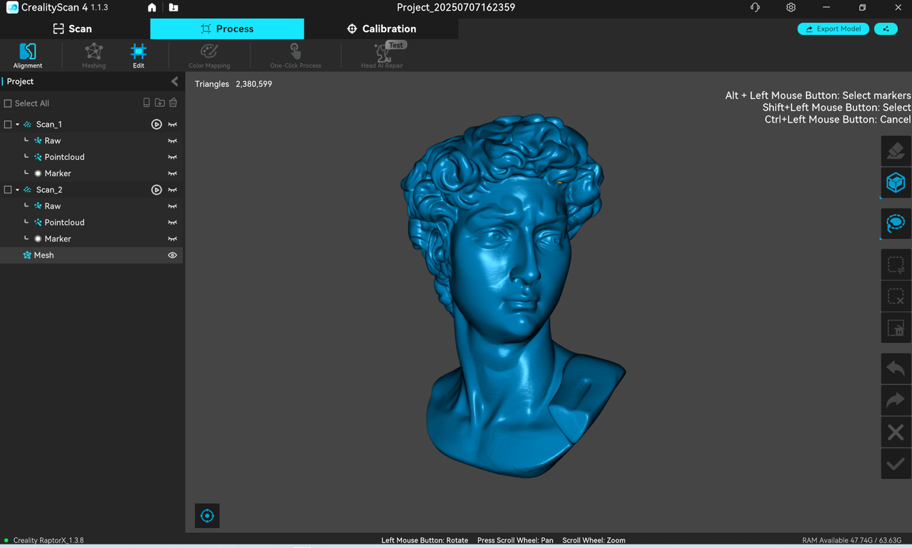This screenshot has width=912, height=548.
Task: Select Scan_1 Raw tree item
Action: [53, 140]
